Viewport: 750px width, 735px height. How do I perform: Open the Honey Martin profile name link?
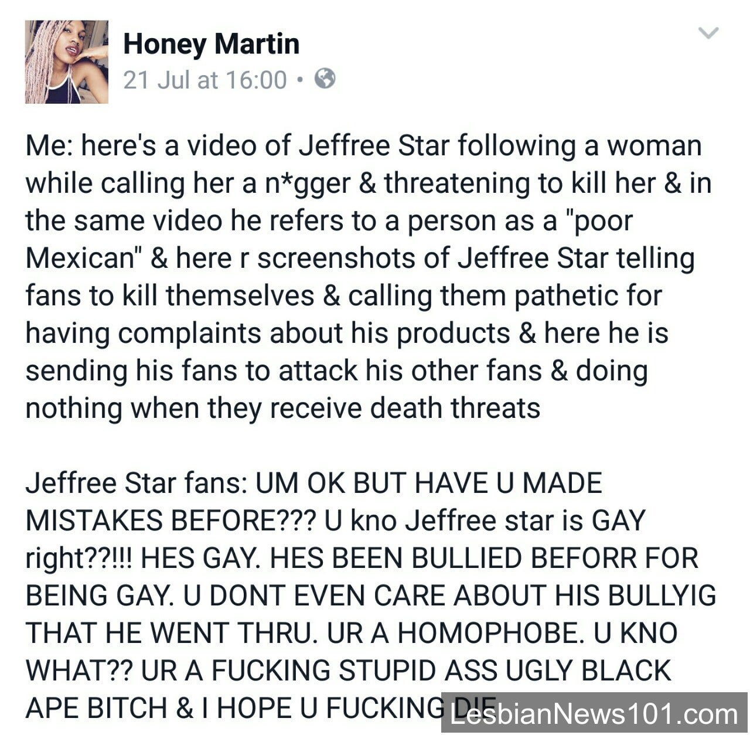coord(212,45)
